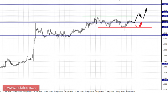Click the green horizontal resistance line
The height and width of the screenshot is (93, 168).
point(108,16)
